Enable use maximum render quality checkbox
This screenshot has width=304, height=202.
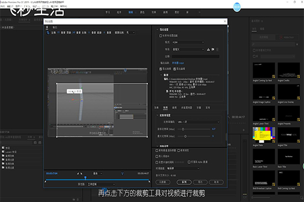point(156,151)
